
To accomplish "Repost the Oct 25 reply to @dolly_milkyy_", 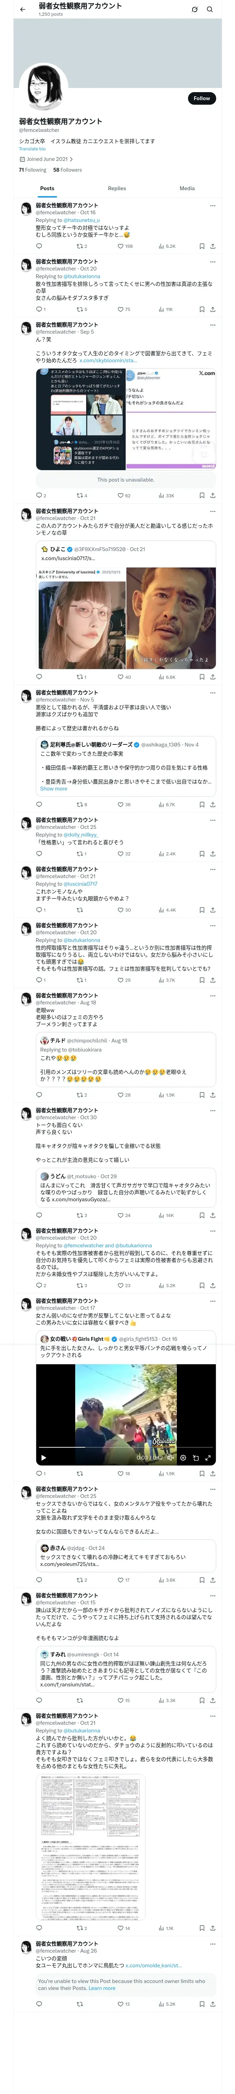I will pos(79,854).
